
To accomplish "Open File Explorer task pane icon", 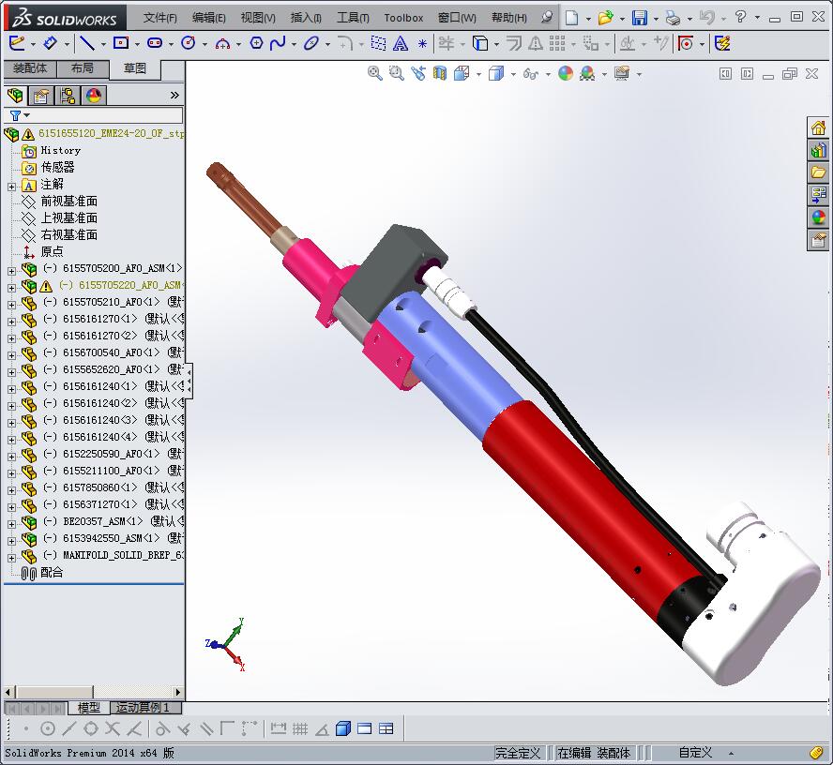I will coord(818,172).
